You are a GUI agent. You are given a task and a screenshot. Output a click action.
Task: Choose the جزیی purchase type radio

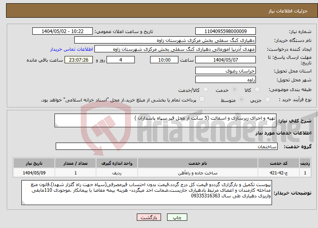coord(268,99)
